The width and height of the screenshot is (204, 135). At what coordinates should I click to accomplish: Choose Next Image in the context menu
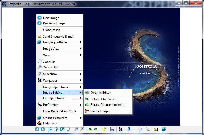coord(60,18)
